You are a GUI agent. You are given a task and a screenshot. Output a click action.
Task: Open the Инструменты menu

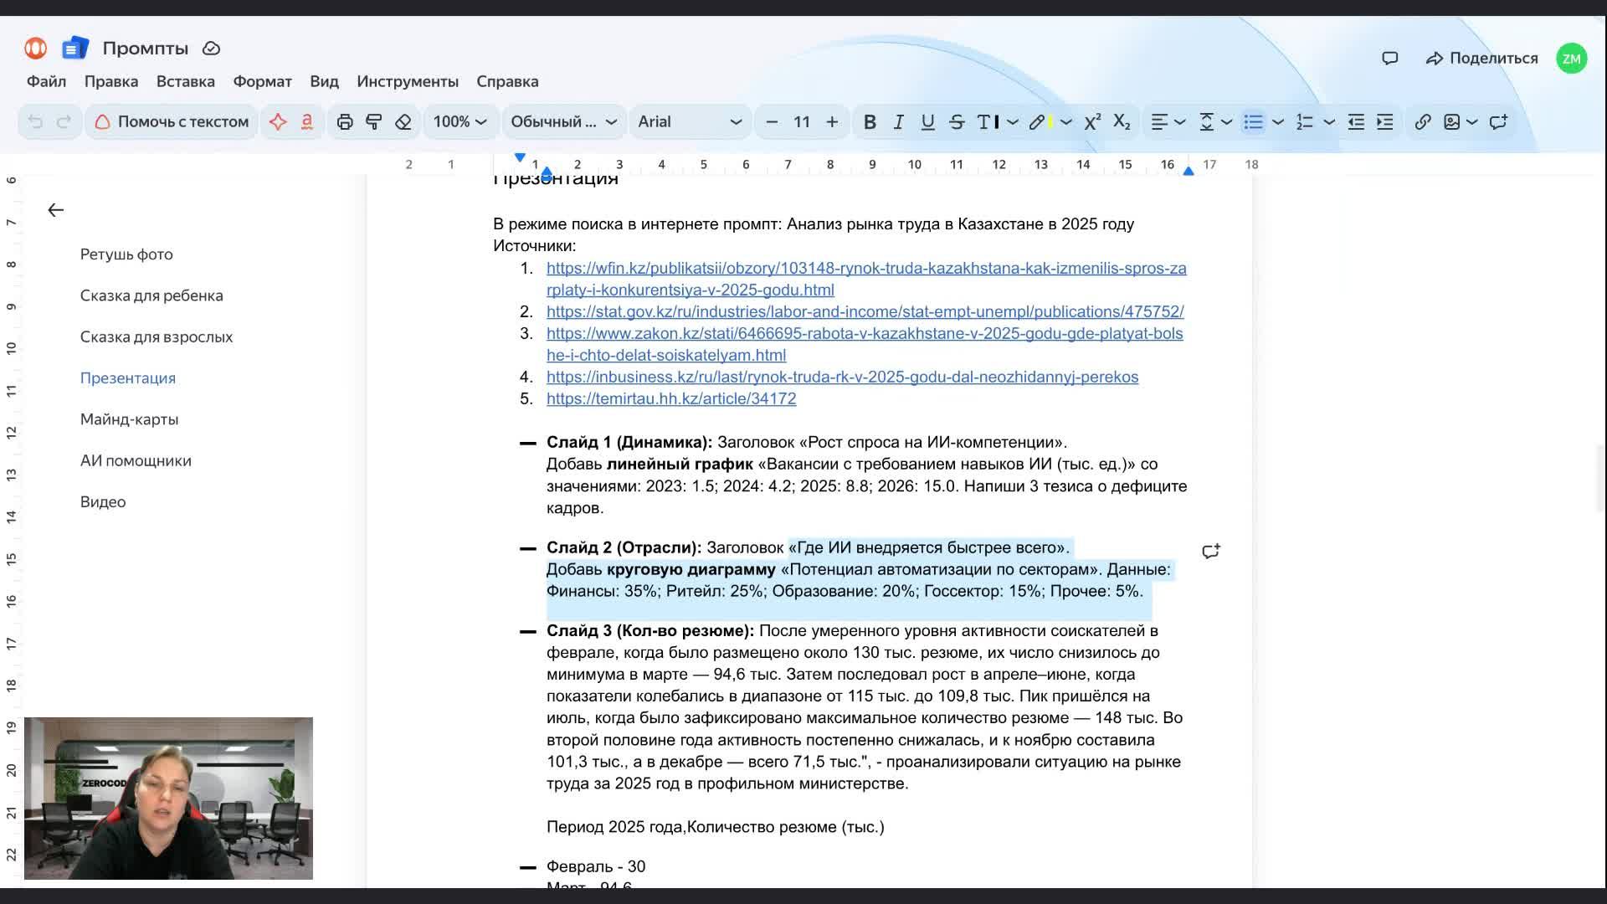pos(407,81)
